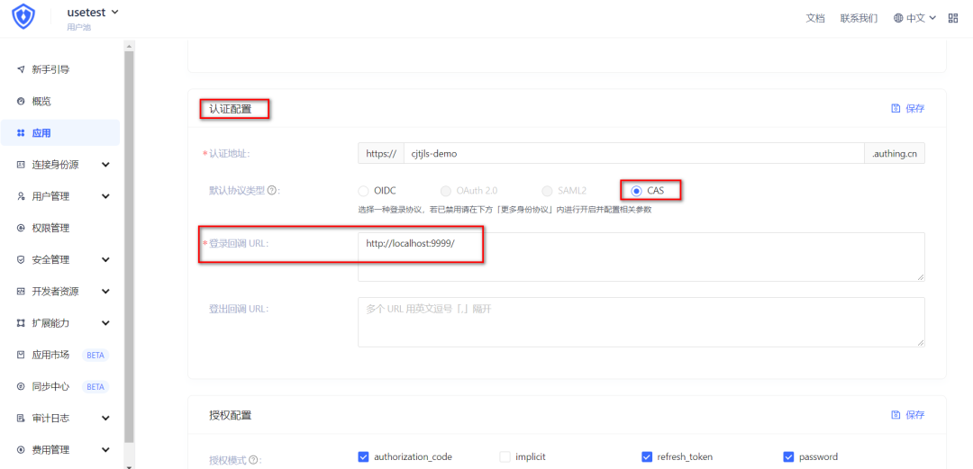
Task: Expand the 用户管理 submenu chevron
Action: coord(105,196)
